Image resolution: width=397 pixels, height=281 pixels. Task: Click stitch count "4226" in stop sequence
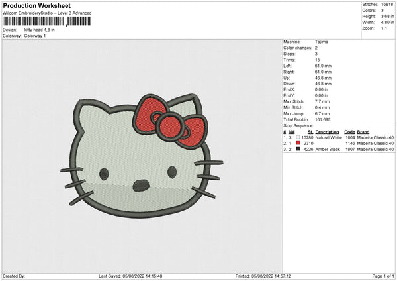click(308, 149)
